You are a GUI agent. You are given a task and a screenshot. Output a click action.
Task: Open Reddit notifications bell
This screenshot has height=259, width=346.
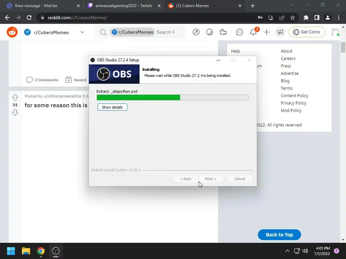(x=253, y=32)
